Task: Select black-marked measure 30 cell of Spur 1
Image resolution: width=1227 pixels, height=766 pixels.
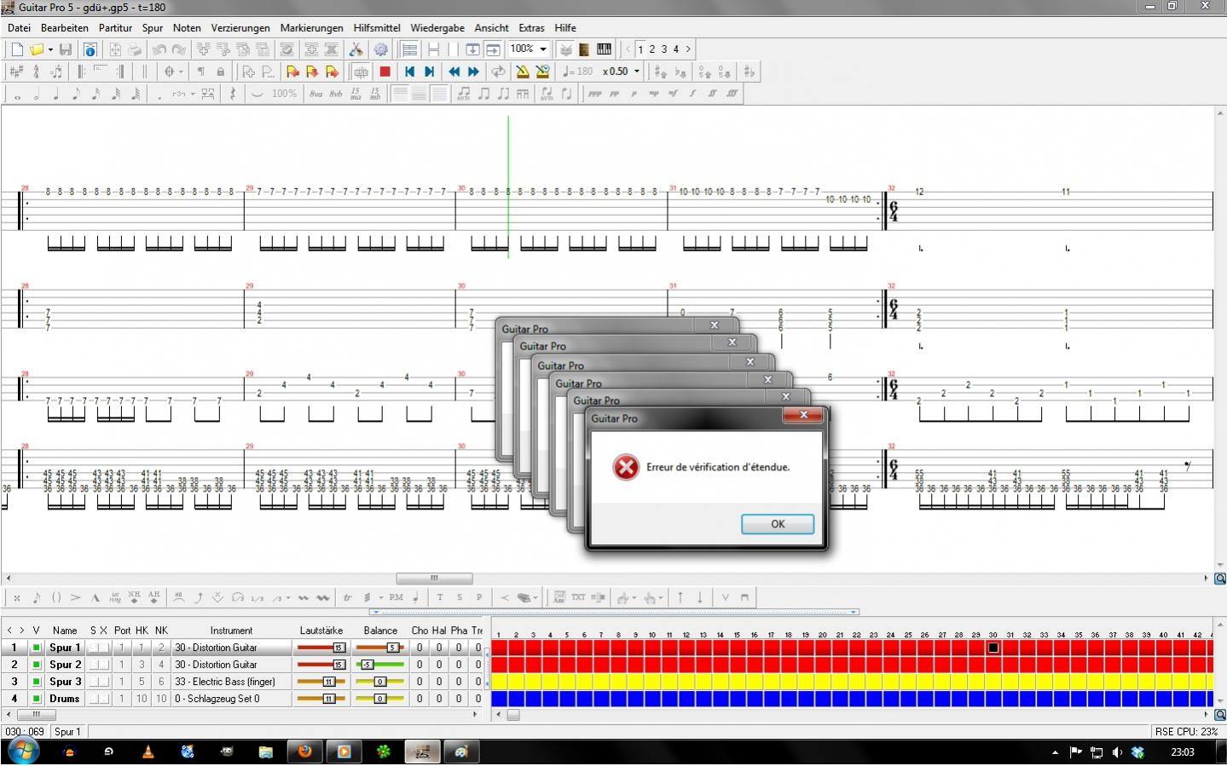Action: (993, 648)
